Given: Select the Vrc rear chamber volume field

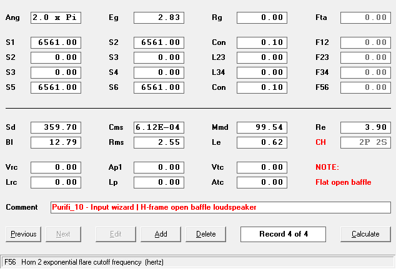Looking at the screenshot, I should pos(56,167).
